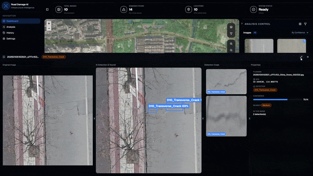This screenshot has width=313, height=176.
Task: Click the map magnifier zoom-in icon
Action: tap(231, 44)
